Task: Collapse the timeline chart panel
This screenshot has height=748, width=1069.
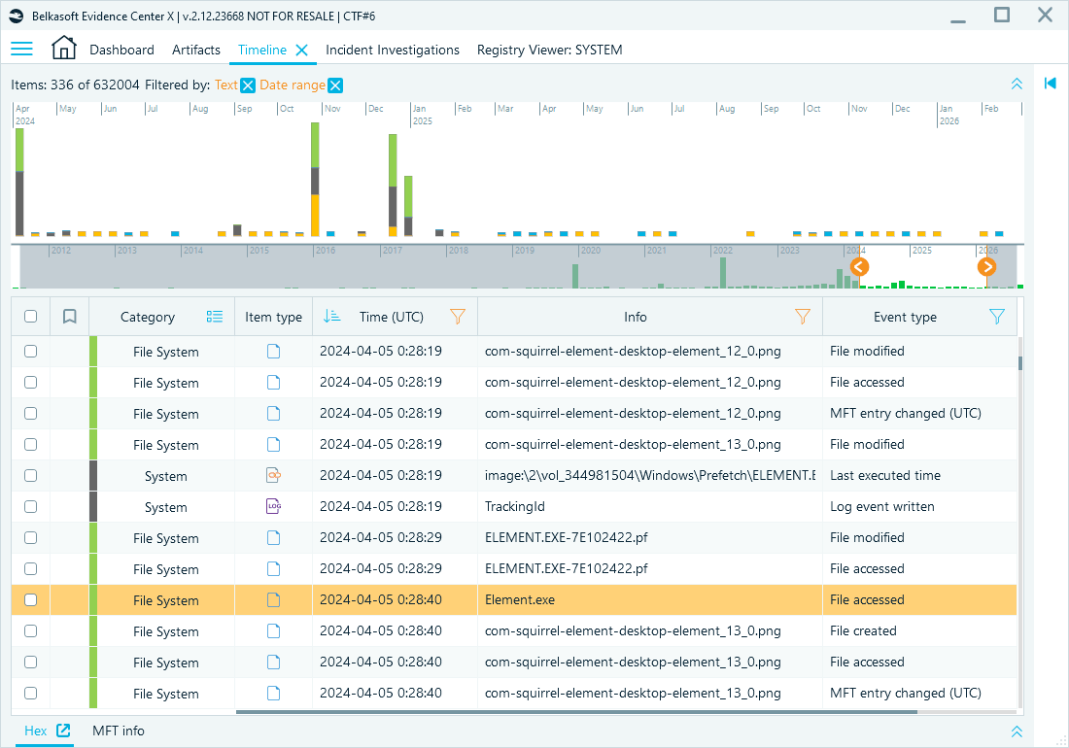Action: (x=1017, y=84)
